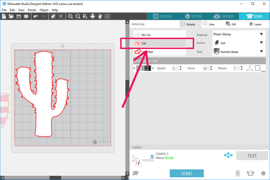Increase the Speed value with up arrow
This screenshot has height=180, width=270.
tap(180, 67)
